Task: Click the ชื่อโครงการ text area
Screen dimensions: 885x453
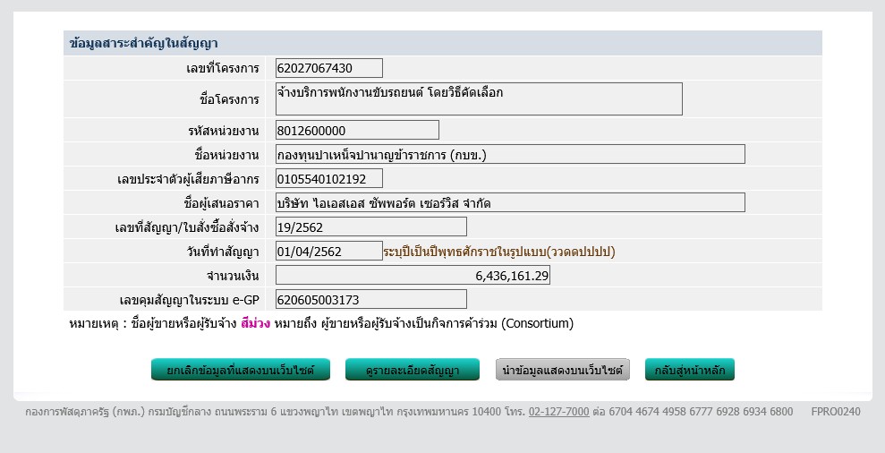Action: [479, 98]
